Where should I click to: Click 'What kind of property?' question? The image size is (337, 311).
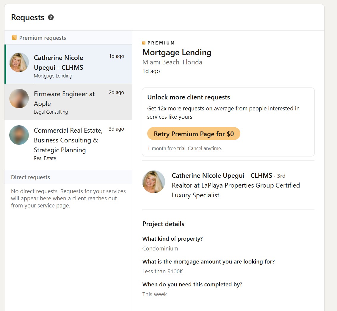click(x=173, y=239)
